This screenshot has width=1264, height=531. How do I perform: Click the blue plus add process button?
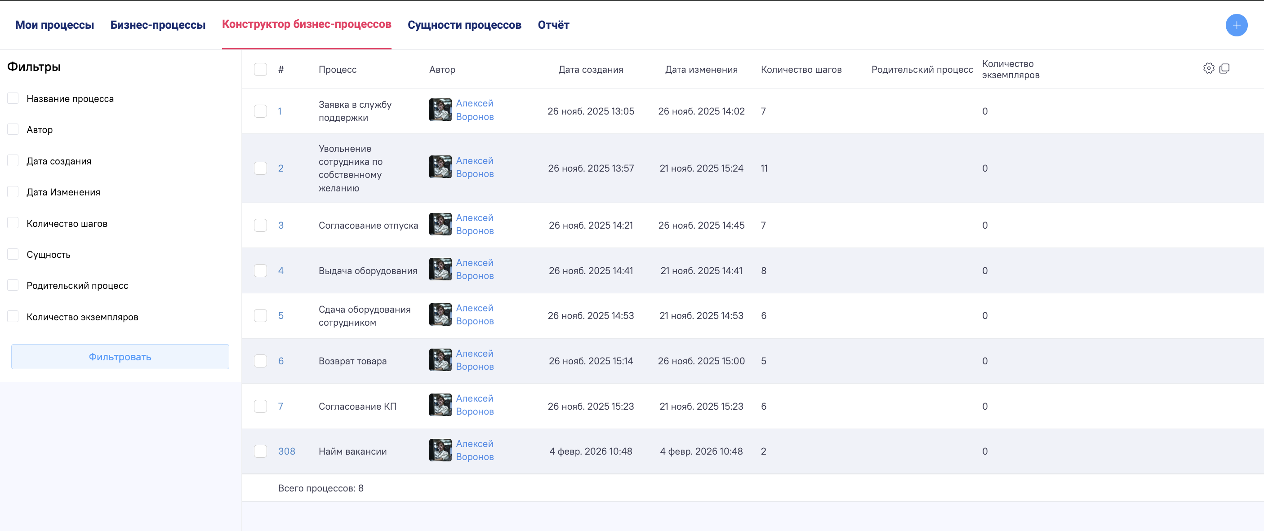coord(1236,25)
